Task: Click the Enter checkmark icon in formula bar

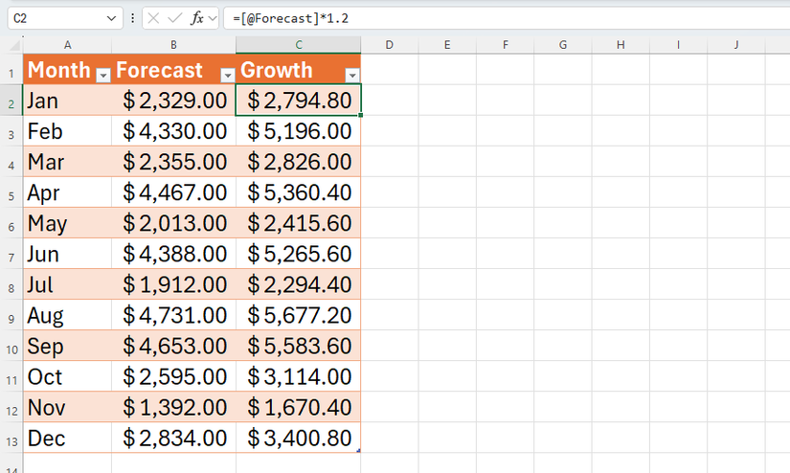Action: tap(175, 18)
